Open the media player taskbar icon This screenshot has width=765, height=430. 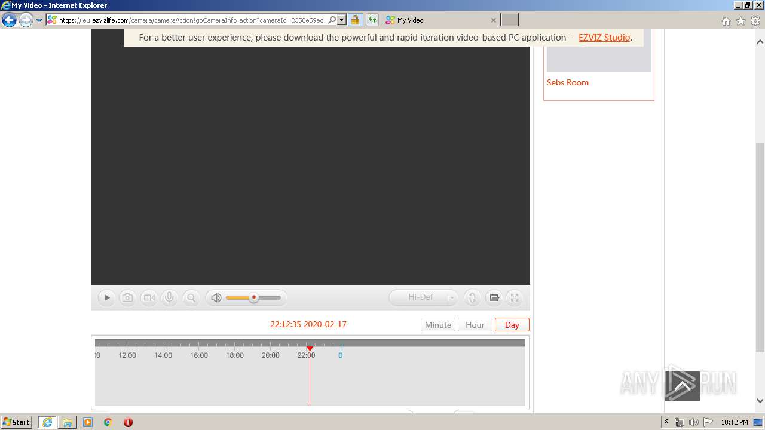88,422
